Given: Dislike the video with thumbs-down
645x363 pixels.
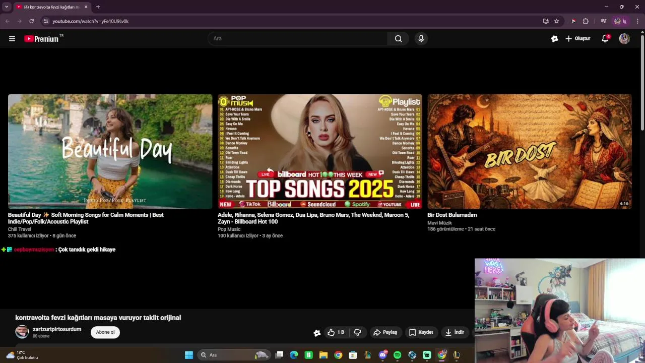Looking at the screenshot, I should click(358, 332).
